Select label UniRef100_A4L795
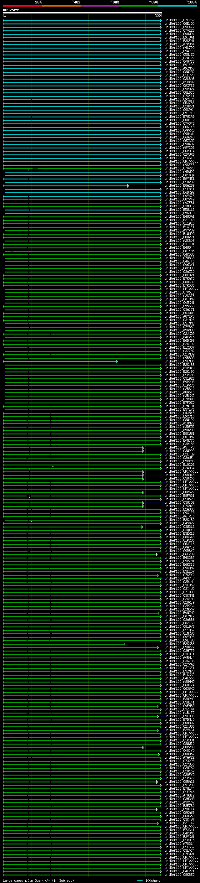Viewport: 200px width, 883px height. (179, 48)
